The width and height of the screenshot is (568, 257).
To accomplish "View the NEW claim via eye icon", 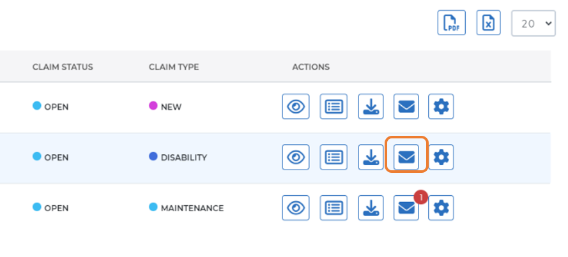I will tap(296, 106).
